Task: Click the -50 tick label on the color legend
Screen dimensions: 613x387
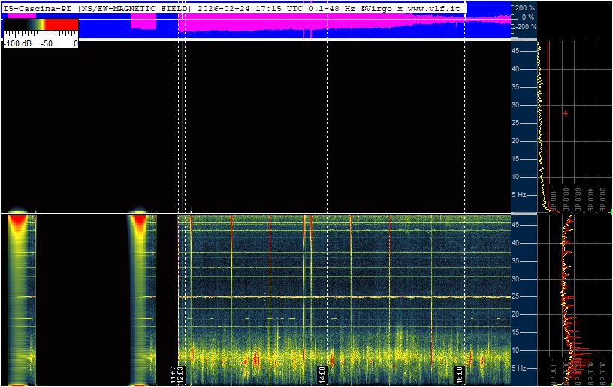Action: 47,43
